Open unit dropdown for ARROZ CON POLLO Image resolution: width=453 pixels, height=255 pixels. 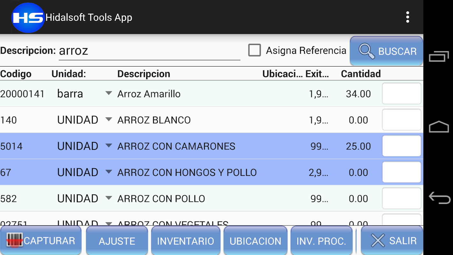click(x=109, y=198)
